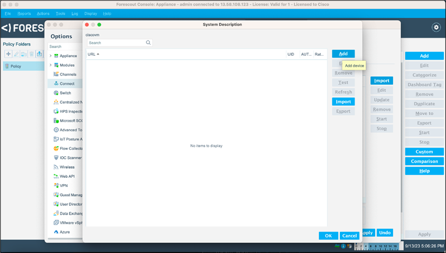The image size is (446, 253).
Task: Click the IoT Posture Assessment icon
Action: pos(56,139)
